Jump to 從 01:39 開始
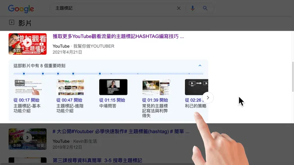The height and width of the screenshot is (165, 294). tap(155, 100)
